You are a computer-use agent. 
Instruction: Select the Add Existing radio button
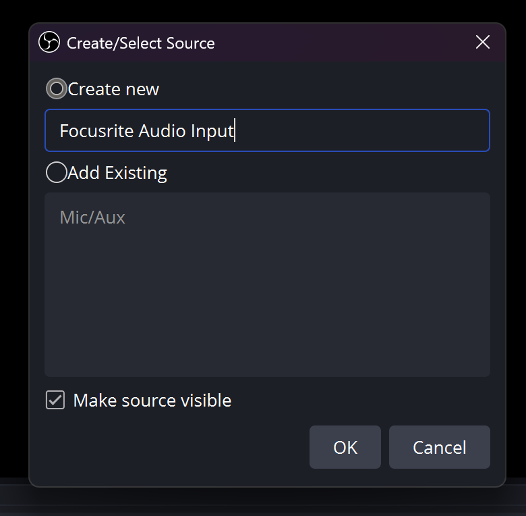click(57, 172)
